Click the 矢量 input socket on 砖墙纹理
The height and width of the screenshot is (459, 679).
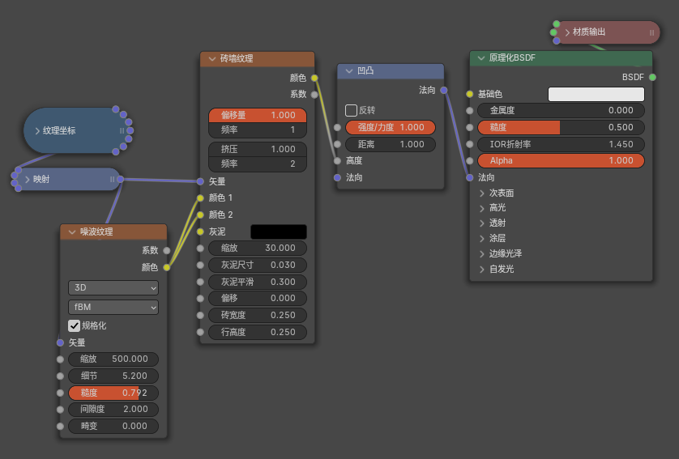[200, 181]
